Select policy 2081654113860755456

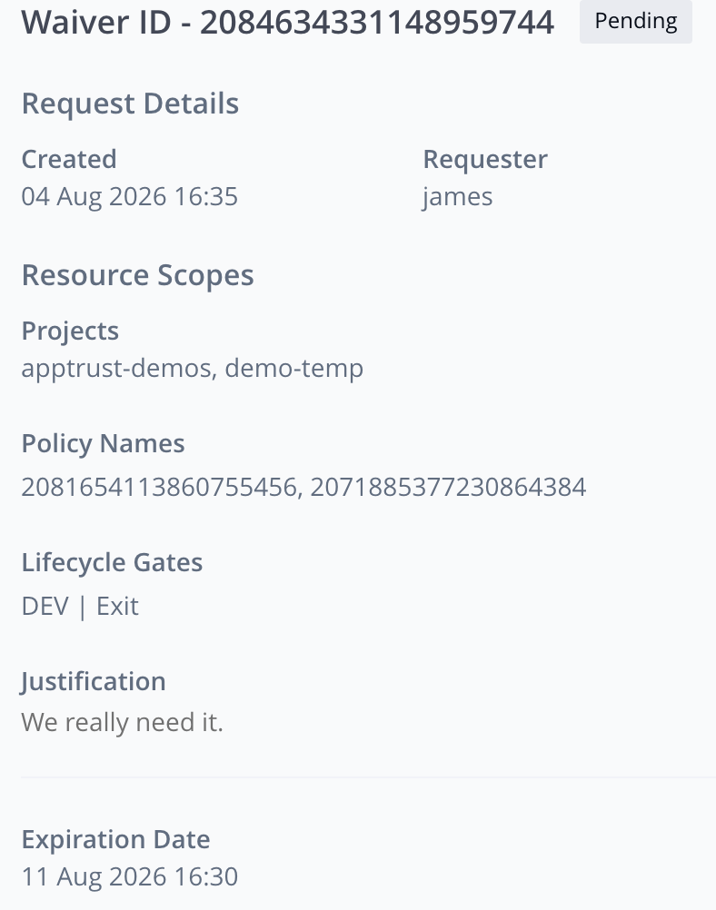[x=159, y=487]
